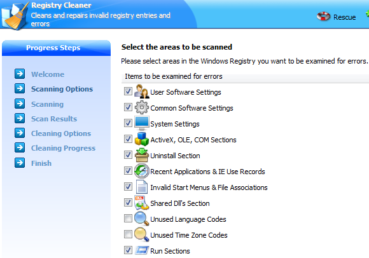The height and width of the screenshot is (258, 369).
Task: Click the Finish step arrow icon
Action: (x=20, y=163)
